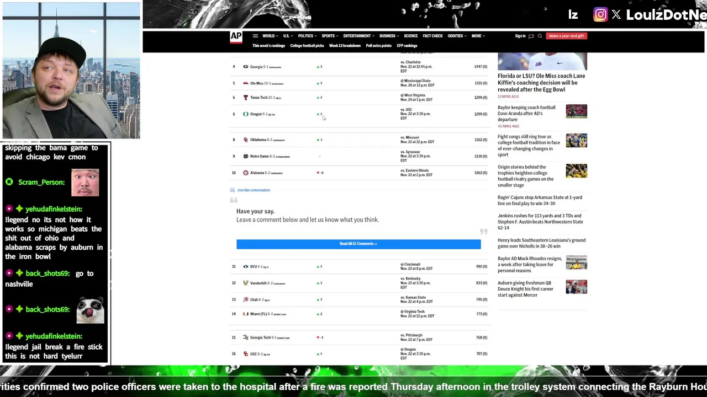Screen dimensions: 707x397
Task: Click the Sign in link
Action: [520, 36]
